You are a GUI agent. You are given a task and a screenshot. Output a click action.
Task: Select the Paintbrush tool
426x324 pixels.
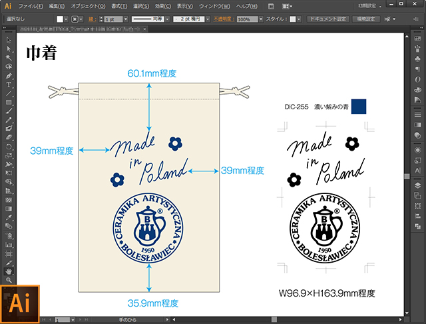(9, 111)
